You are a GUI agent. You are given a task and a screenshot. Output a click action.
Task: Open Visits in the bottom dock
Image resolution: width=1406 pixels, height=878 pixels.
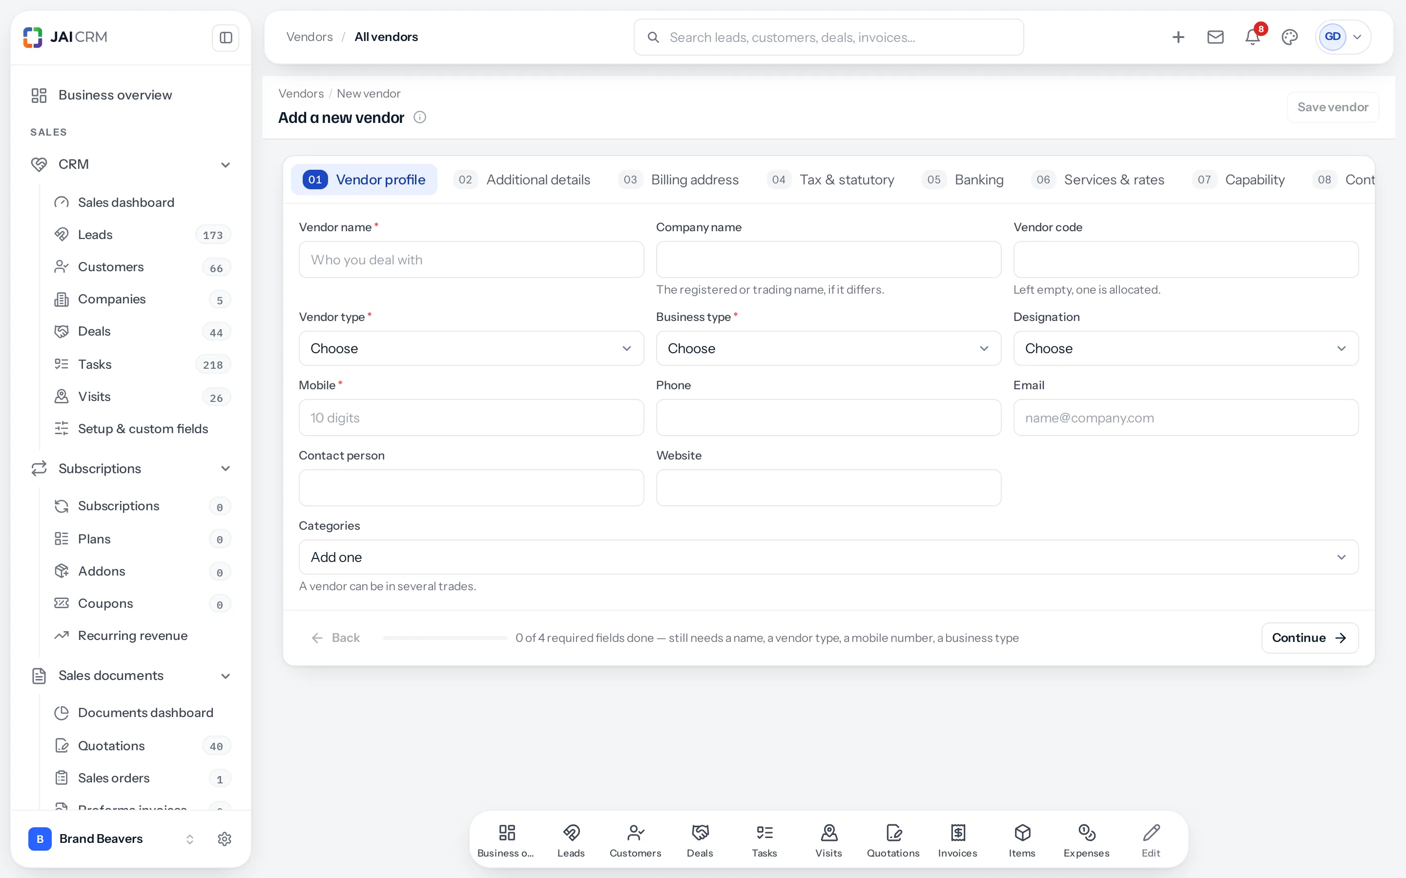(828, 839)
